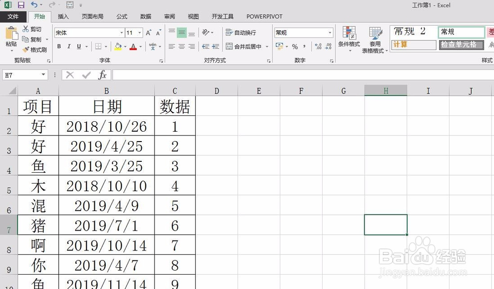Click the Paste (粘贴) button
The image size is (494, 289).
click(x=10, y=37)
